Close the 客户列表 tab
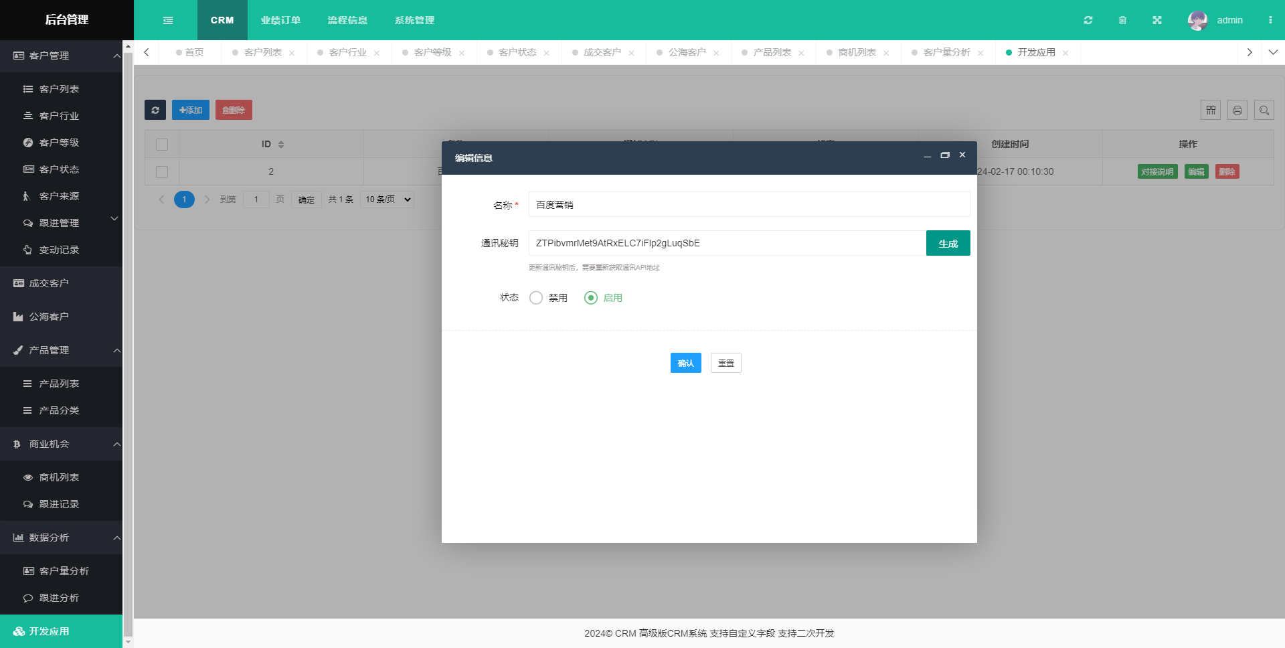This screenshot has width=1285, height=648. coord(292,53)
